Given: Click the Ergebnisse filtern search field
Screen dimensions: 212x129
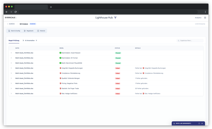Looking at the screenshot, I should coord(190,41).
